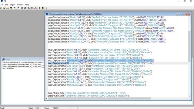The width and height of the screenshot is (194, 109).
Task: Click the inscrDep Marior "Basebal" line
Action: pyautogui.click(x=95, y=58)
